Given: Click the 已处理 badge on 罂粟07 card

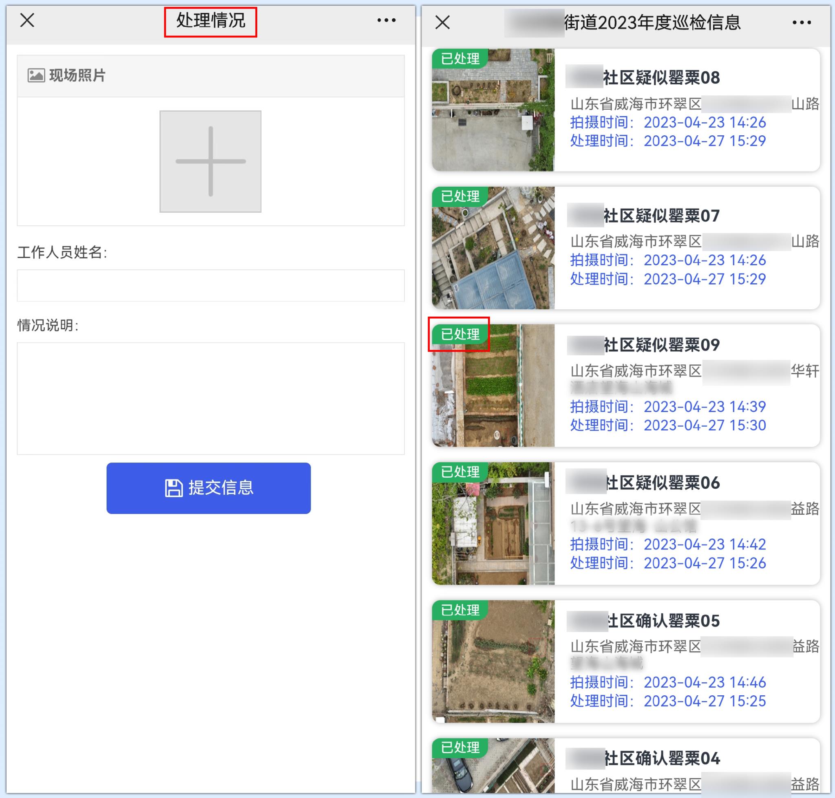Looking at the screenshot, I should click(460, 196).
